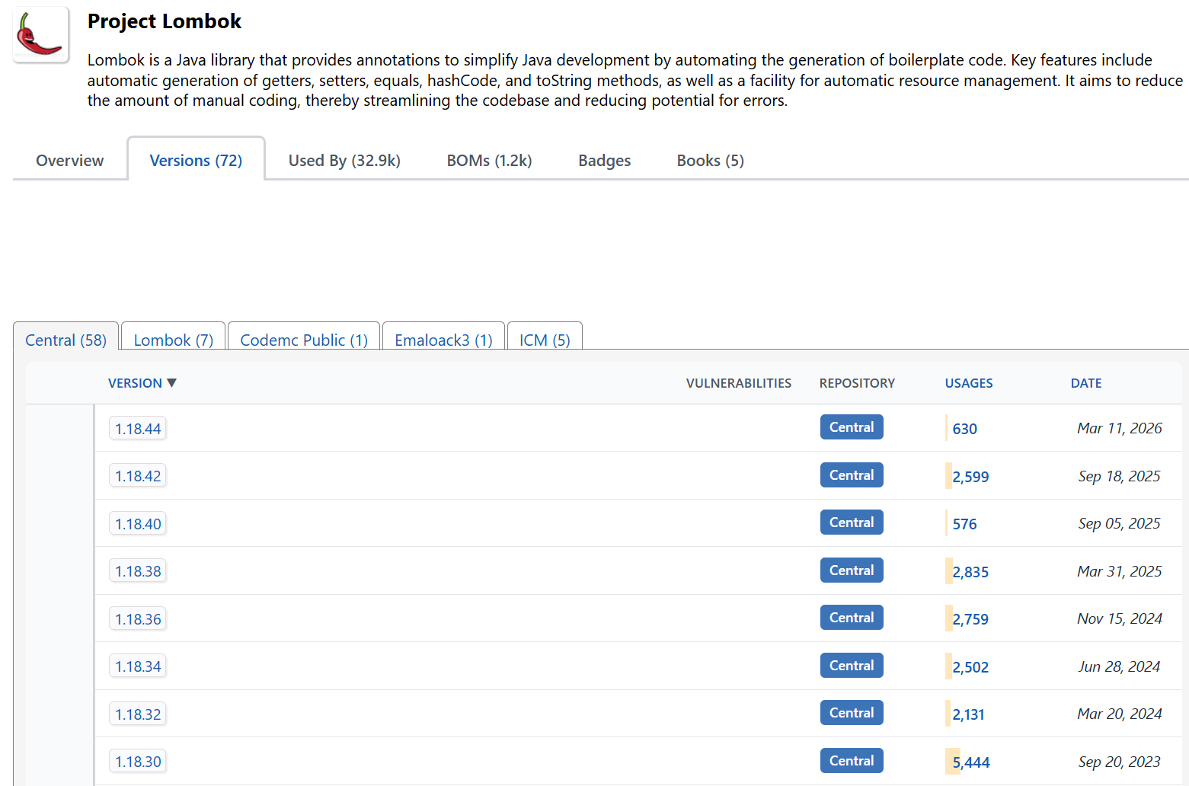Open version 1.18.42
The width and height of the screenshot is (1189, 786).
(x=138, y=476)
